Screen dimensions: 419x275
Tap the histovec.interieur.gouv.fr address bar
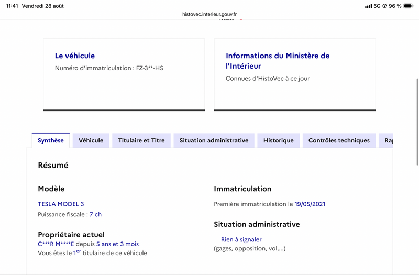(210, 14)
